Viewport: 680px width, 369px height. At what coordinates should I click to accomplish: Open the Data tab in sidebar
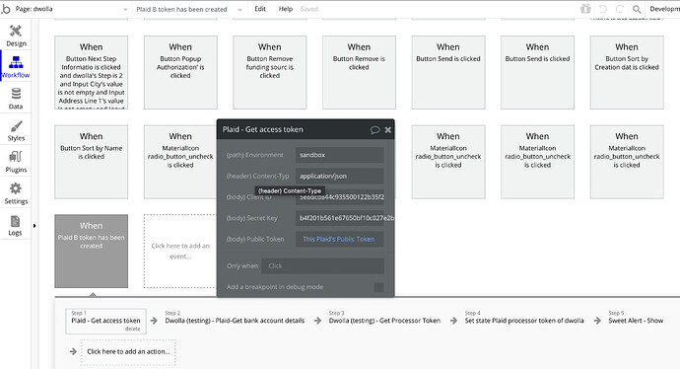(16, 98)
